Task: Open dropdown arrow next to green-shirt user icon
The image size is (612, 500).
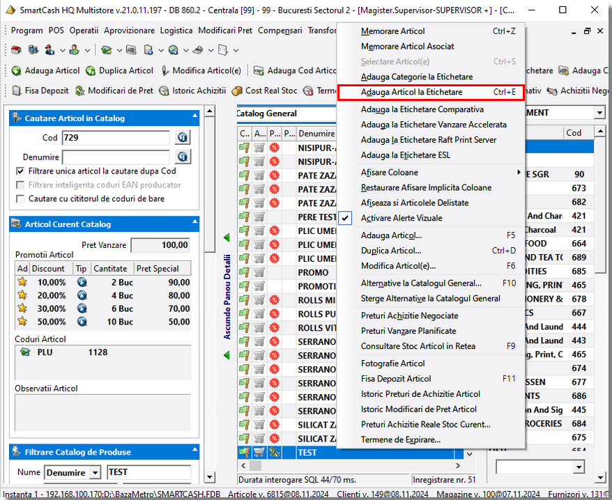Action: pyautogui.click(x=87, y=50)
